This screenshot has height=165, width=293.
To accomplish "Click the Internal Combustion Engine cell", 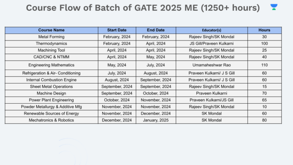I will 52,80.
